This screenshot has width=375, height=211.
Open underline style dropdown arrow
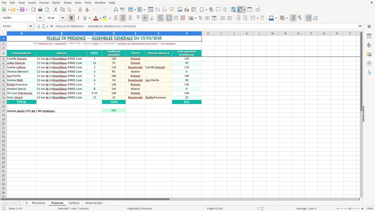pyautogui.click(x=89, y=18)
